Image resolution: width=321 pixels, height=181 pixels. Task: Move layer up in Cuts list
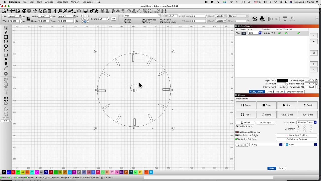(314, 36)
